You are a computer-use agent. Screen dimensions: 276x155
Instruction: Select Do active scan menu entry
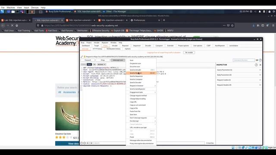click(141, 67)
